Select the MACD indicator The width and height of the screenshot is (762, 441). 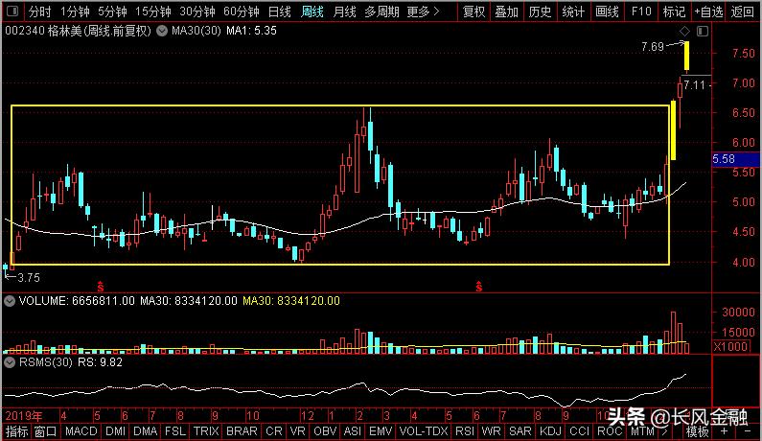coord(81,431)
